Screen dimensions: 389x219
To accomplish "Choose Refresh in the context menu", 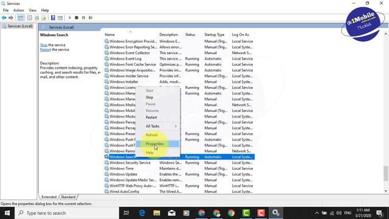I will tap(158, 135).
